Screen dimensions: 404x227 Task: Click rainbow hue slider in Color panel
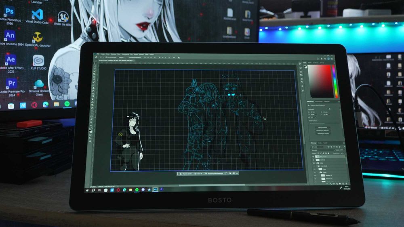[334, 81]
